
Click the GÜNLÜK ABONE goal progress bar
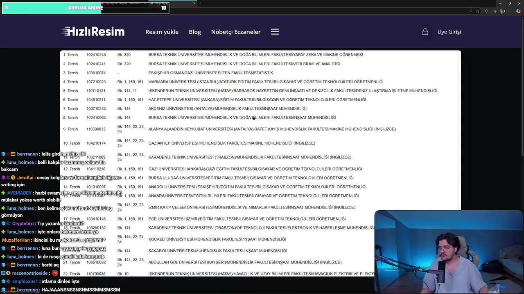(x=86, y=8)
